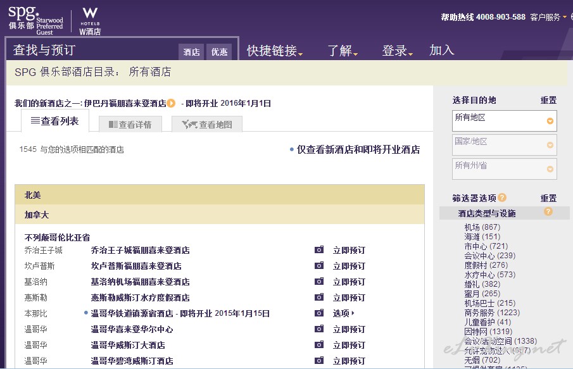Filter hotels by 因特网 (1319)
573x369 pixels.
pos(488,332)
